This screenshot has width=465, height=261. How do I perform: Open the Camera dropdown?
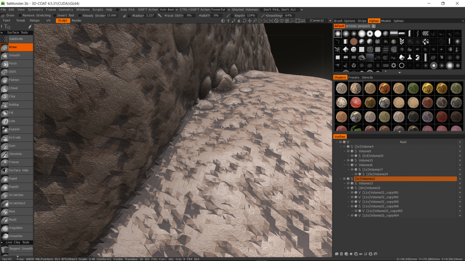pos(317,20)
